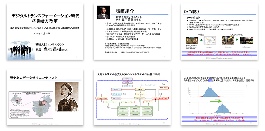Click the name 鬼本 昌樹 on title slide
265x131 pixels.
pos(52,49)
